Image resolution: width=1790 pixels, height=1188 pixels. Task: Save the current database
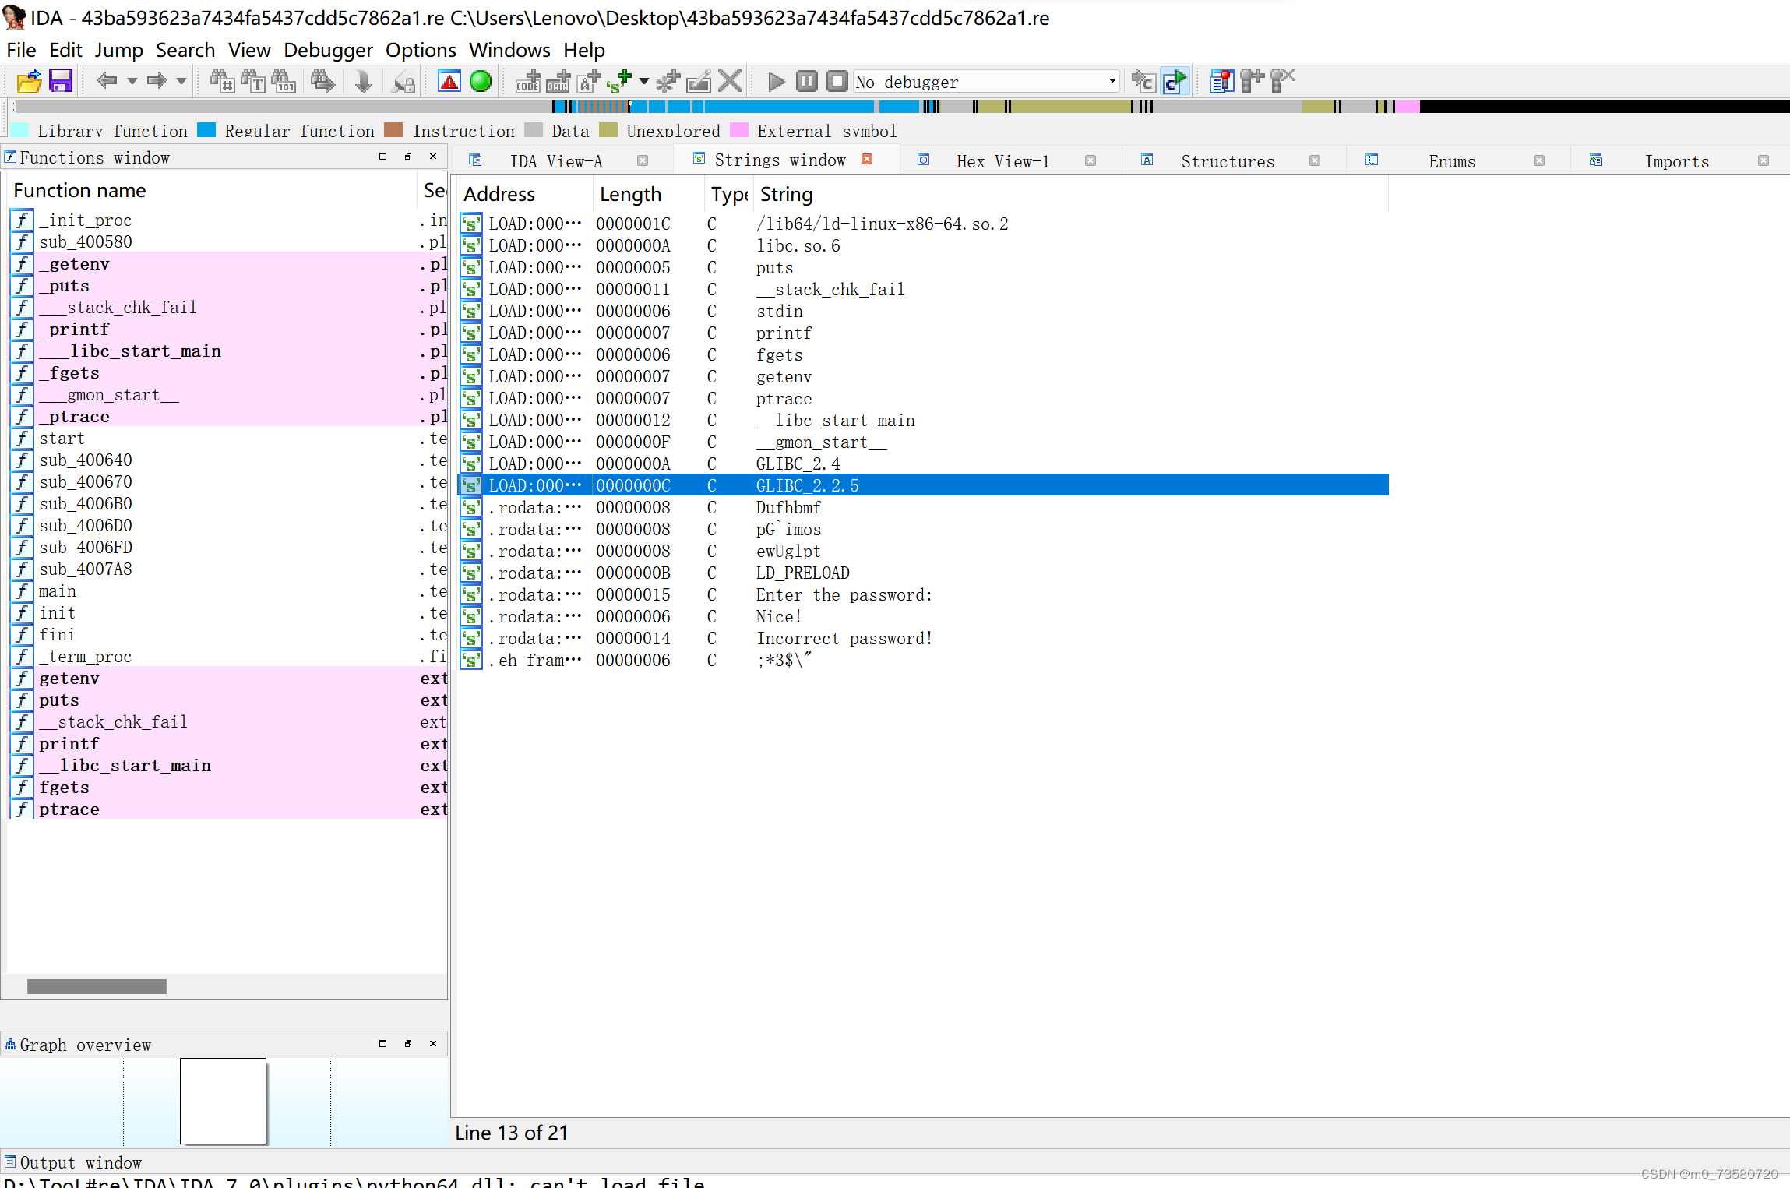[x=60, y=81]
